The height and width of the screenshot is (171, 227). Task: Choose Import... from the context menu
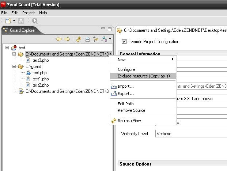click(143, 86)
